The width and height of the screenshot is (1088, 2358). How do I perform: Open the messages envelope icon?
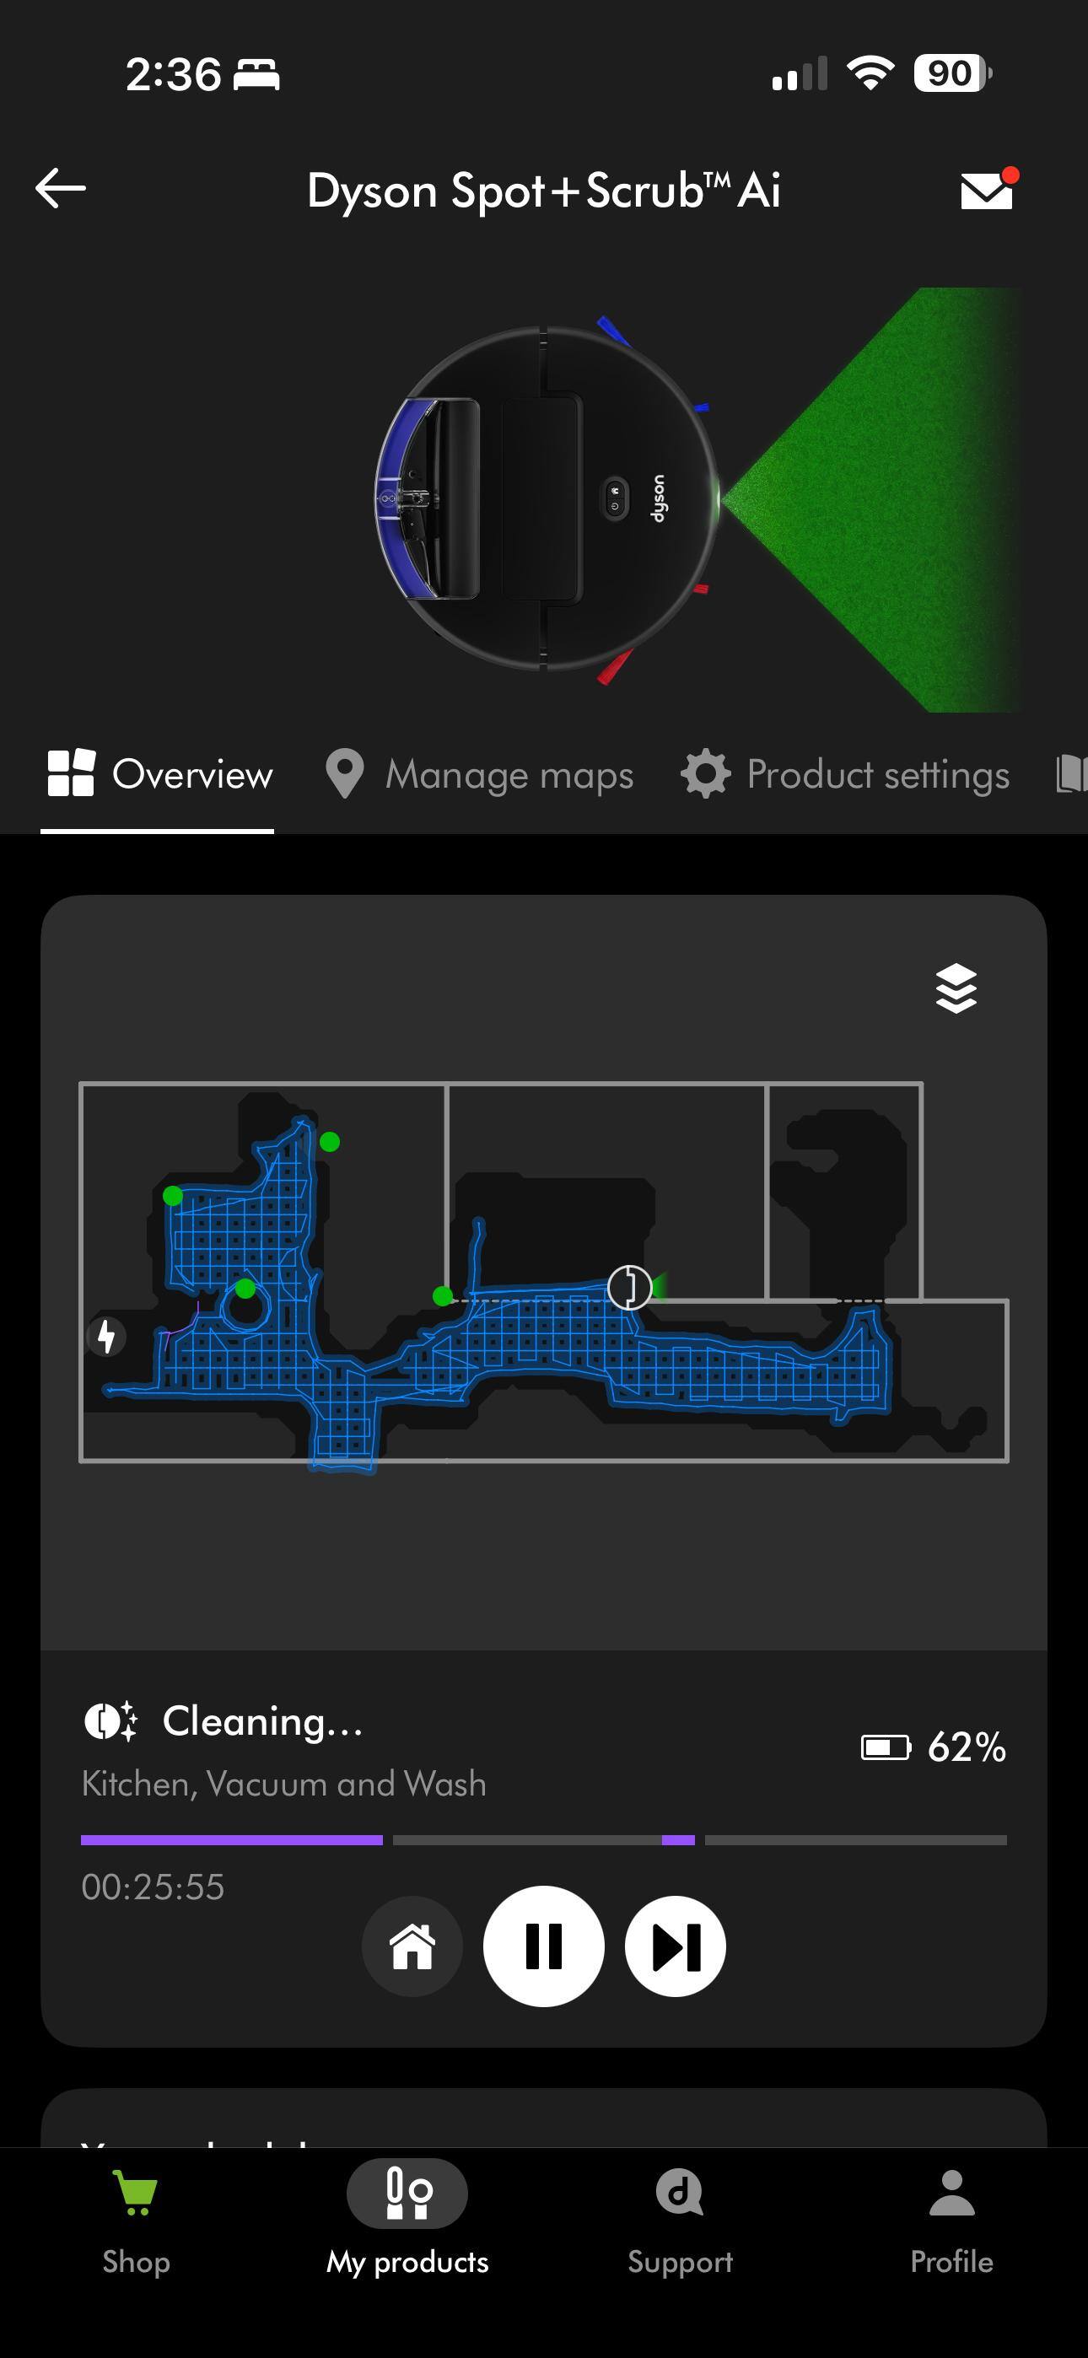tap(989, 189)
